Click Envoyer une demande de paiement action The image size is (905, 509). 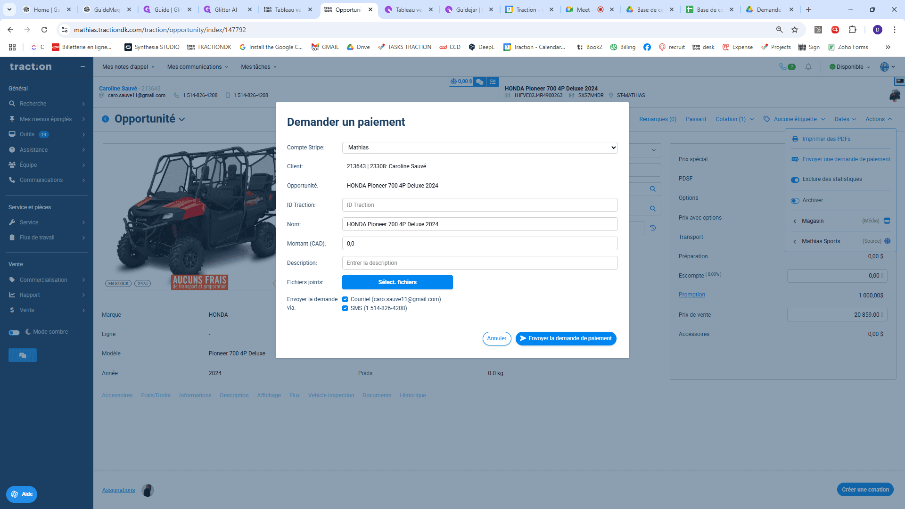842,159
